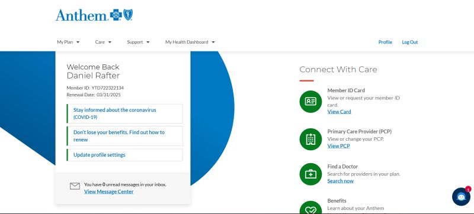Click the Anthem logo
The image size is (474, 214).
click(94, 15)
